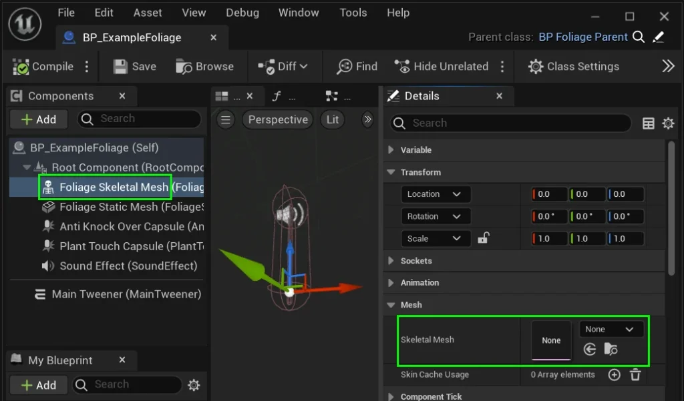Open the Asset menu
Screen dimensions: 684x401
(148, 13)
